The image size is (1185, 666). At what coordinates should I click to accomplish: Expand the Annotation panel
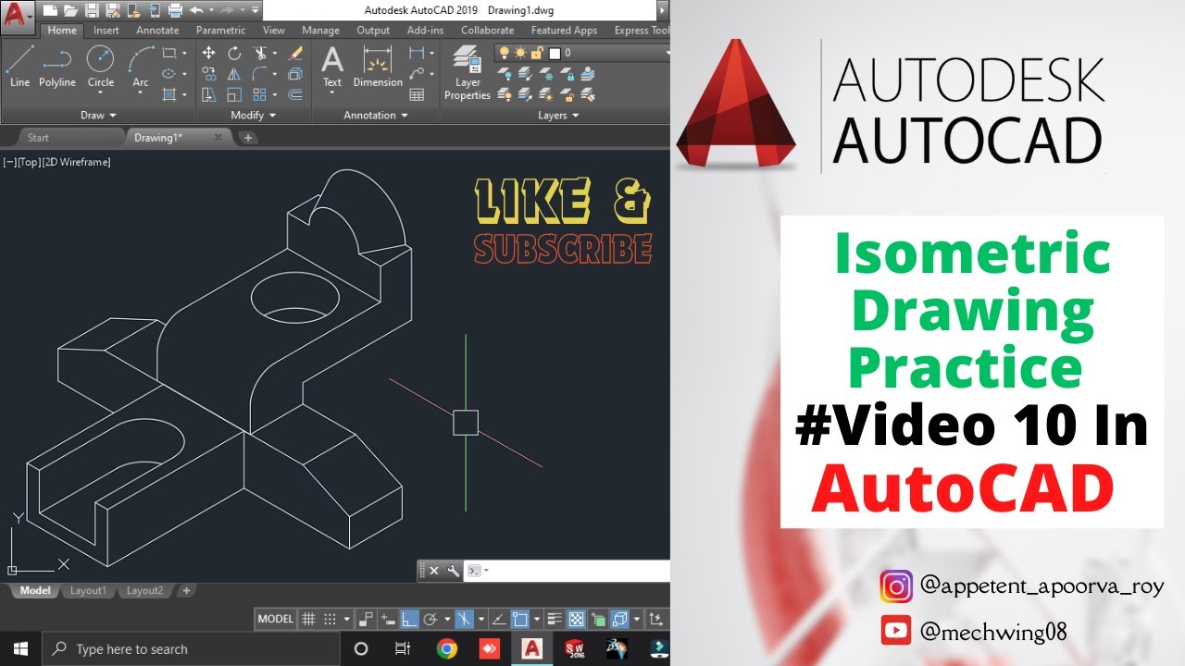click(x=376, y=116)
